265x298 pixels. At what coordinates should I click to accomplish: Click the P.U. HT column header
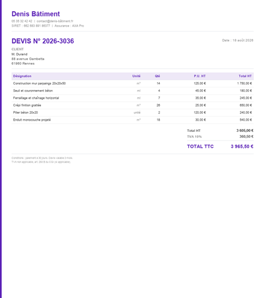(199, 76)
